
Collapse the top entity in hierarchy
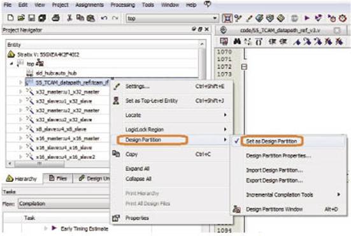11,64
